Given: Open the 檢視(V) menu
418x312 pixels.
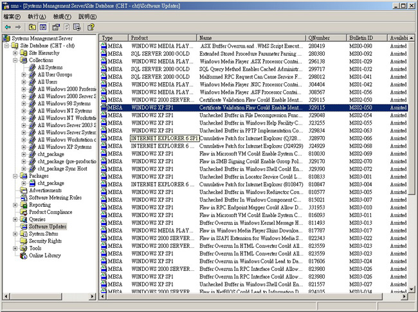Looking at the screenshot, I should [62, 17].
